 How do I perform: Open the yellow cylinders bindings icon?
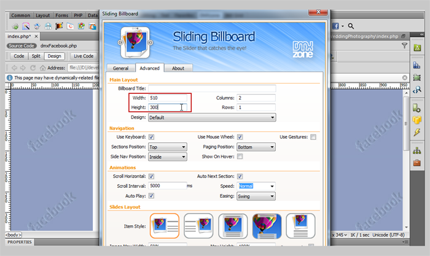[x=417, y=120]
